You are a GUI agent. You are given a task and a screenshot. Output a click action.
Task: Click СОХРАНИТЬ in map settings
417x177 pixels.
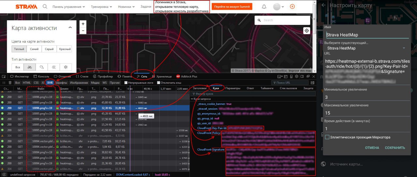pyautogui.click(x=395, y=148)
